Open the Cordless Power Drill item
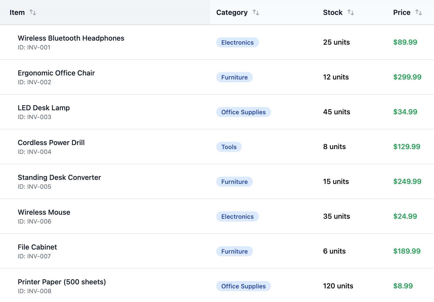The height and width of the screenshot is (302, 434). [51, 143]
